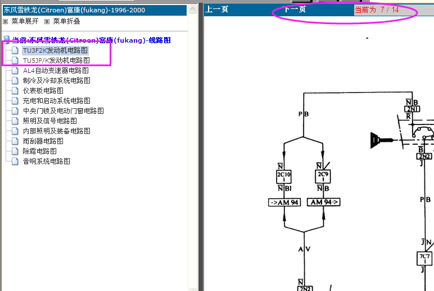Open AL4自动变速器电路图 entry

click(x=56, y=71)
